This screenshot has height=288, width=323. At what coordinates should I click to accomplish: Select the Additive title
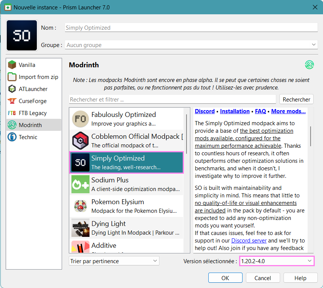(104, 246)
